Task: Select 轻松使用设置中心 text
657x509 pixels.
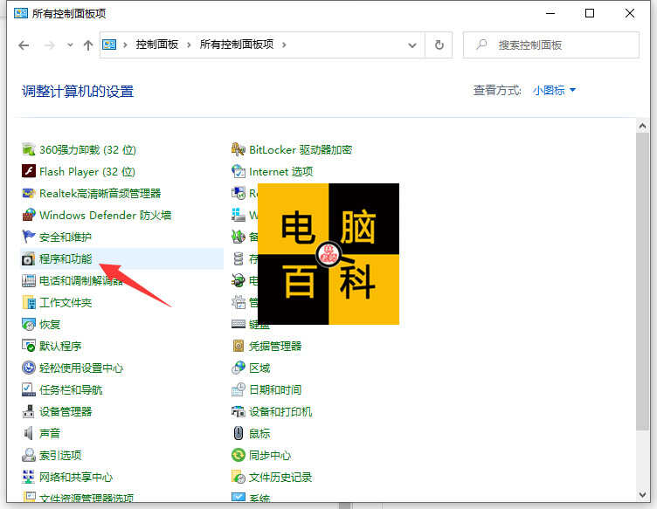Action: click(81, 368)
